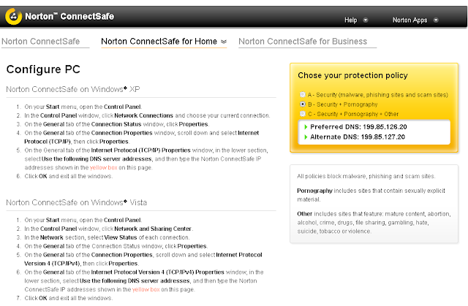Click the Chose your protection policy heading
This screenshot has width=468, height=306.
(x=352, y=75)
